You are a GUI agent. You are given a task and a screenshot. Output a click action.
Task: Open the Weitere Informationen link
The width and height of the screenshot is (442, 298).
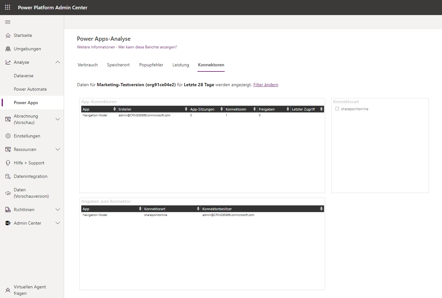pos(96,47)
